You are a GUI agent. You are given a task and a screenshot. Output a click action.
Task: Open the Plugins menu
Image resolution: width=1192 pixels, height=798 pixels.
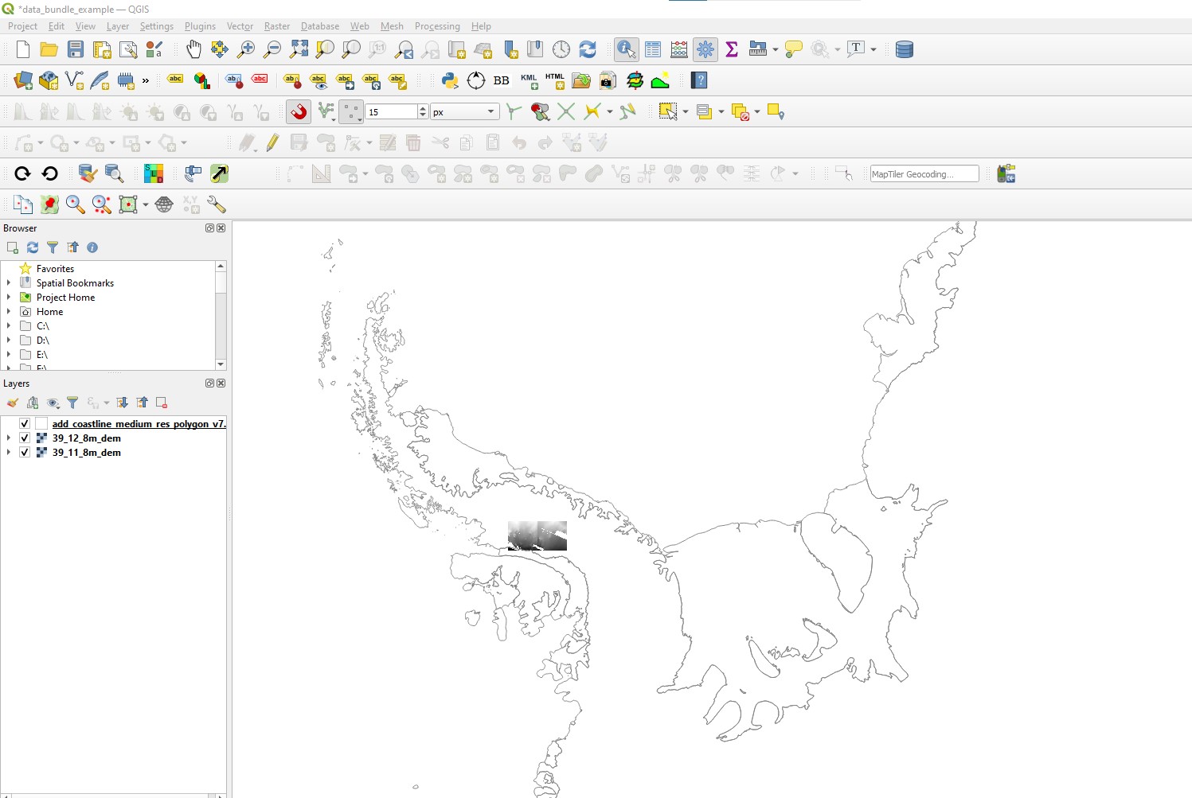200,26
